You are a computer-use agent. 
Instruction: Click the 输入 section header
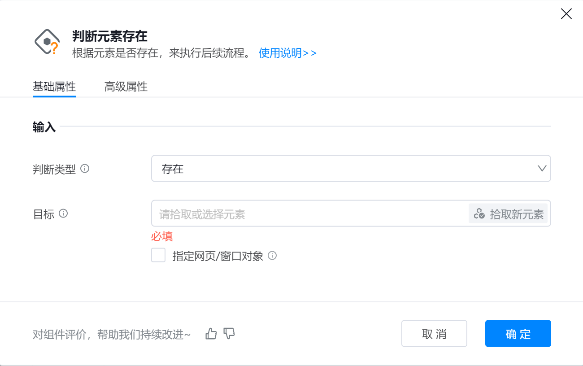coord(44,127)
